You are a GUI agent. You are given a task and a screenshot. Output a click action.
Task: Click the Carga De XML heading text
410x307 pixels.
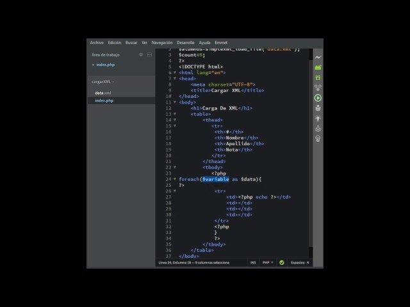click(x=220, y=108)
